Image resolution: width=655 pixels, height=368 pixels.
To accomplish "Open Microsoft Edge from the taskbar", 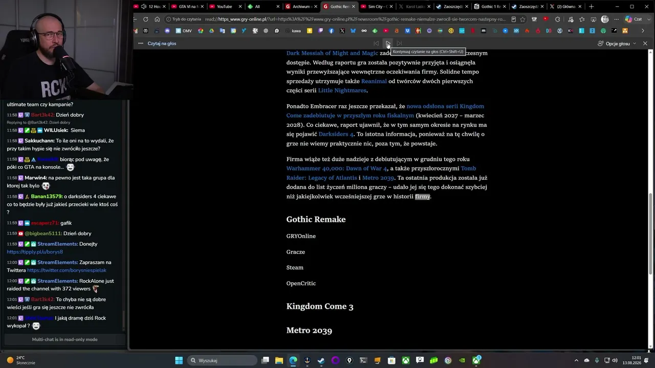I will pos(293,360).
